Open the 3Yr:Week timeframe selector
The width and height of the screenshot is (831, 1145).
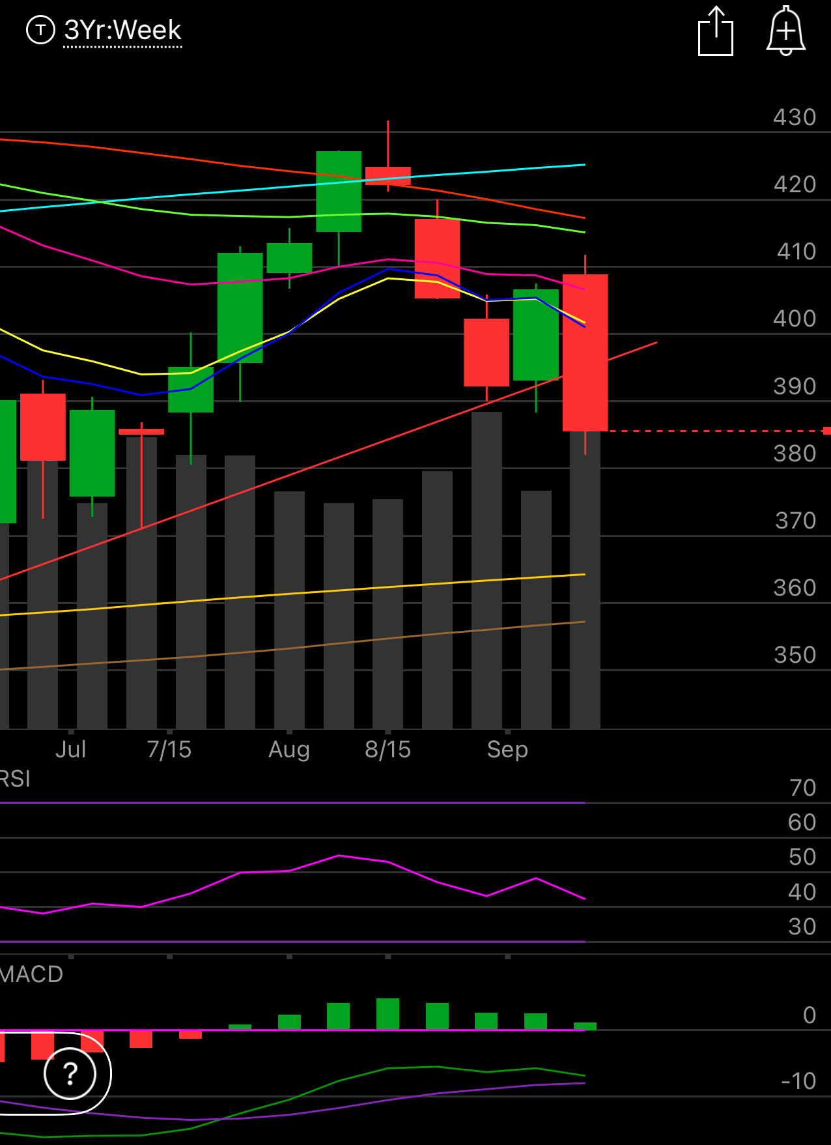pos(122,30)
